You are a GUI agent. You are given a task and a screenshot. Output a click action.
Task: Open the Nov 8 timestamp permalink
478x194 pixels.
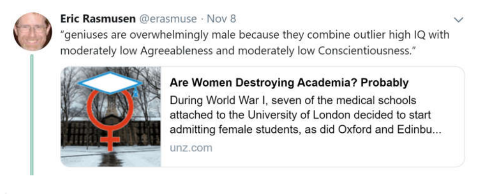click(222, 19)
